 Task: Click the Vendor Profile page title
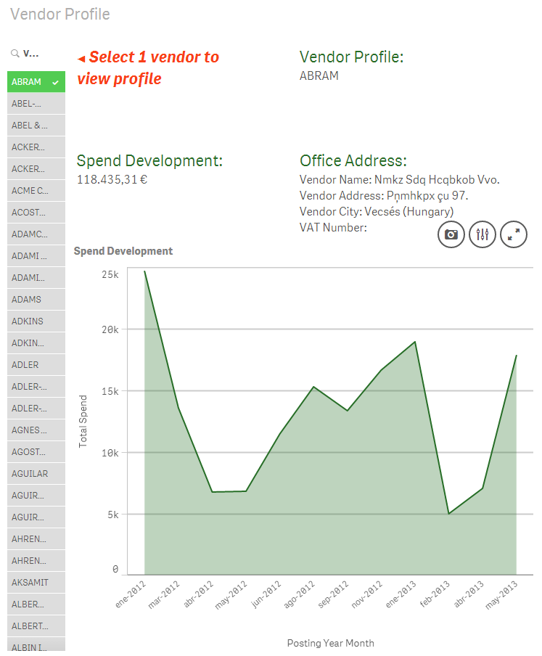coord(60,15)
